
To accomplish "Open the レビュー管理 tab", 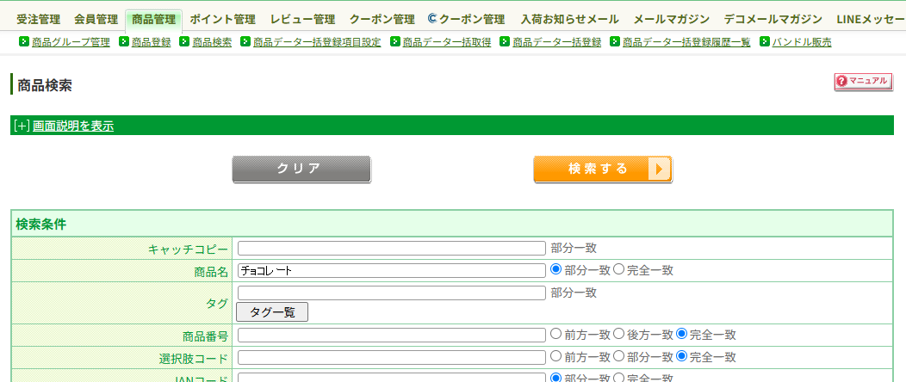I will [x=303, y=20].
